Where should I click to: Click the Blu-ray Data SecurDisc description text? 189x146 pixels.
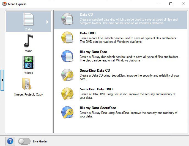128,114
